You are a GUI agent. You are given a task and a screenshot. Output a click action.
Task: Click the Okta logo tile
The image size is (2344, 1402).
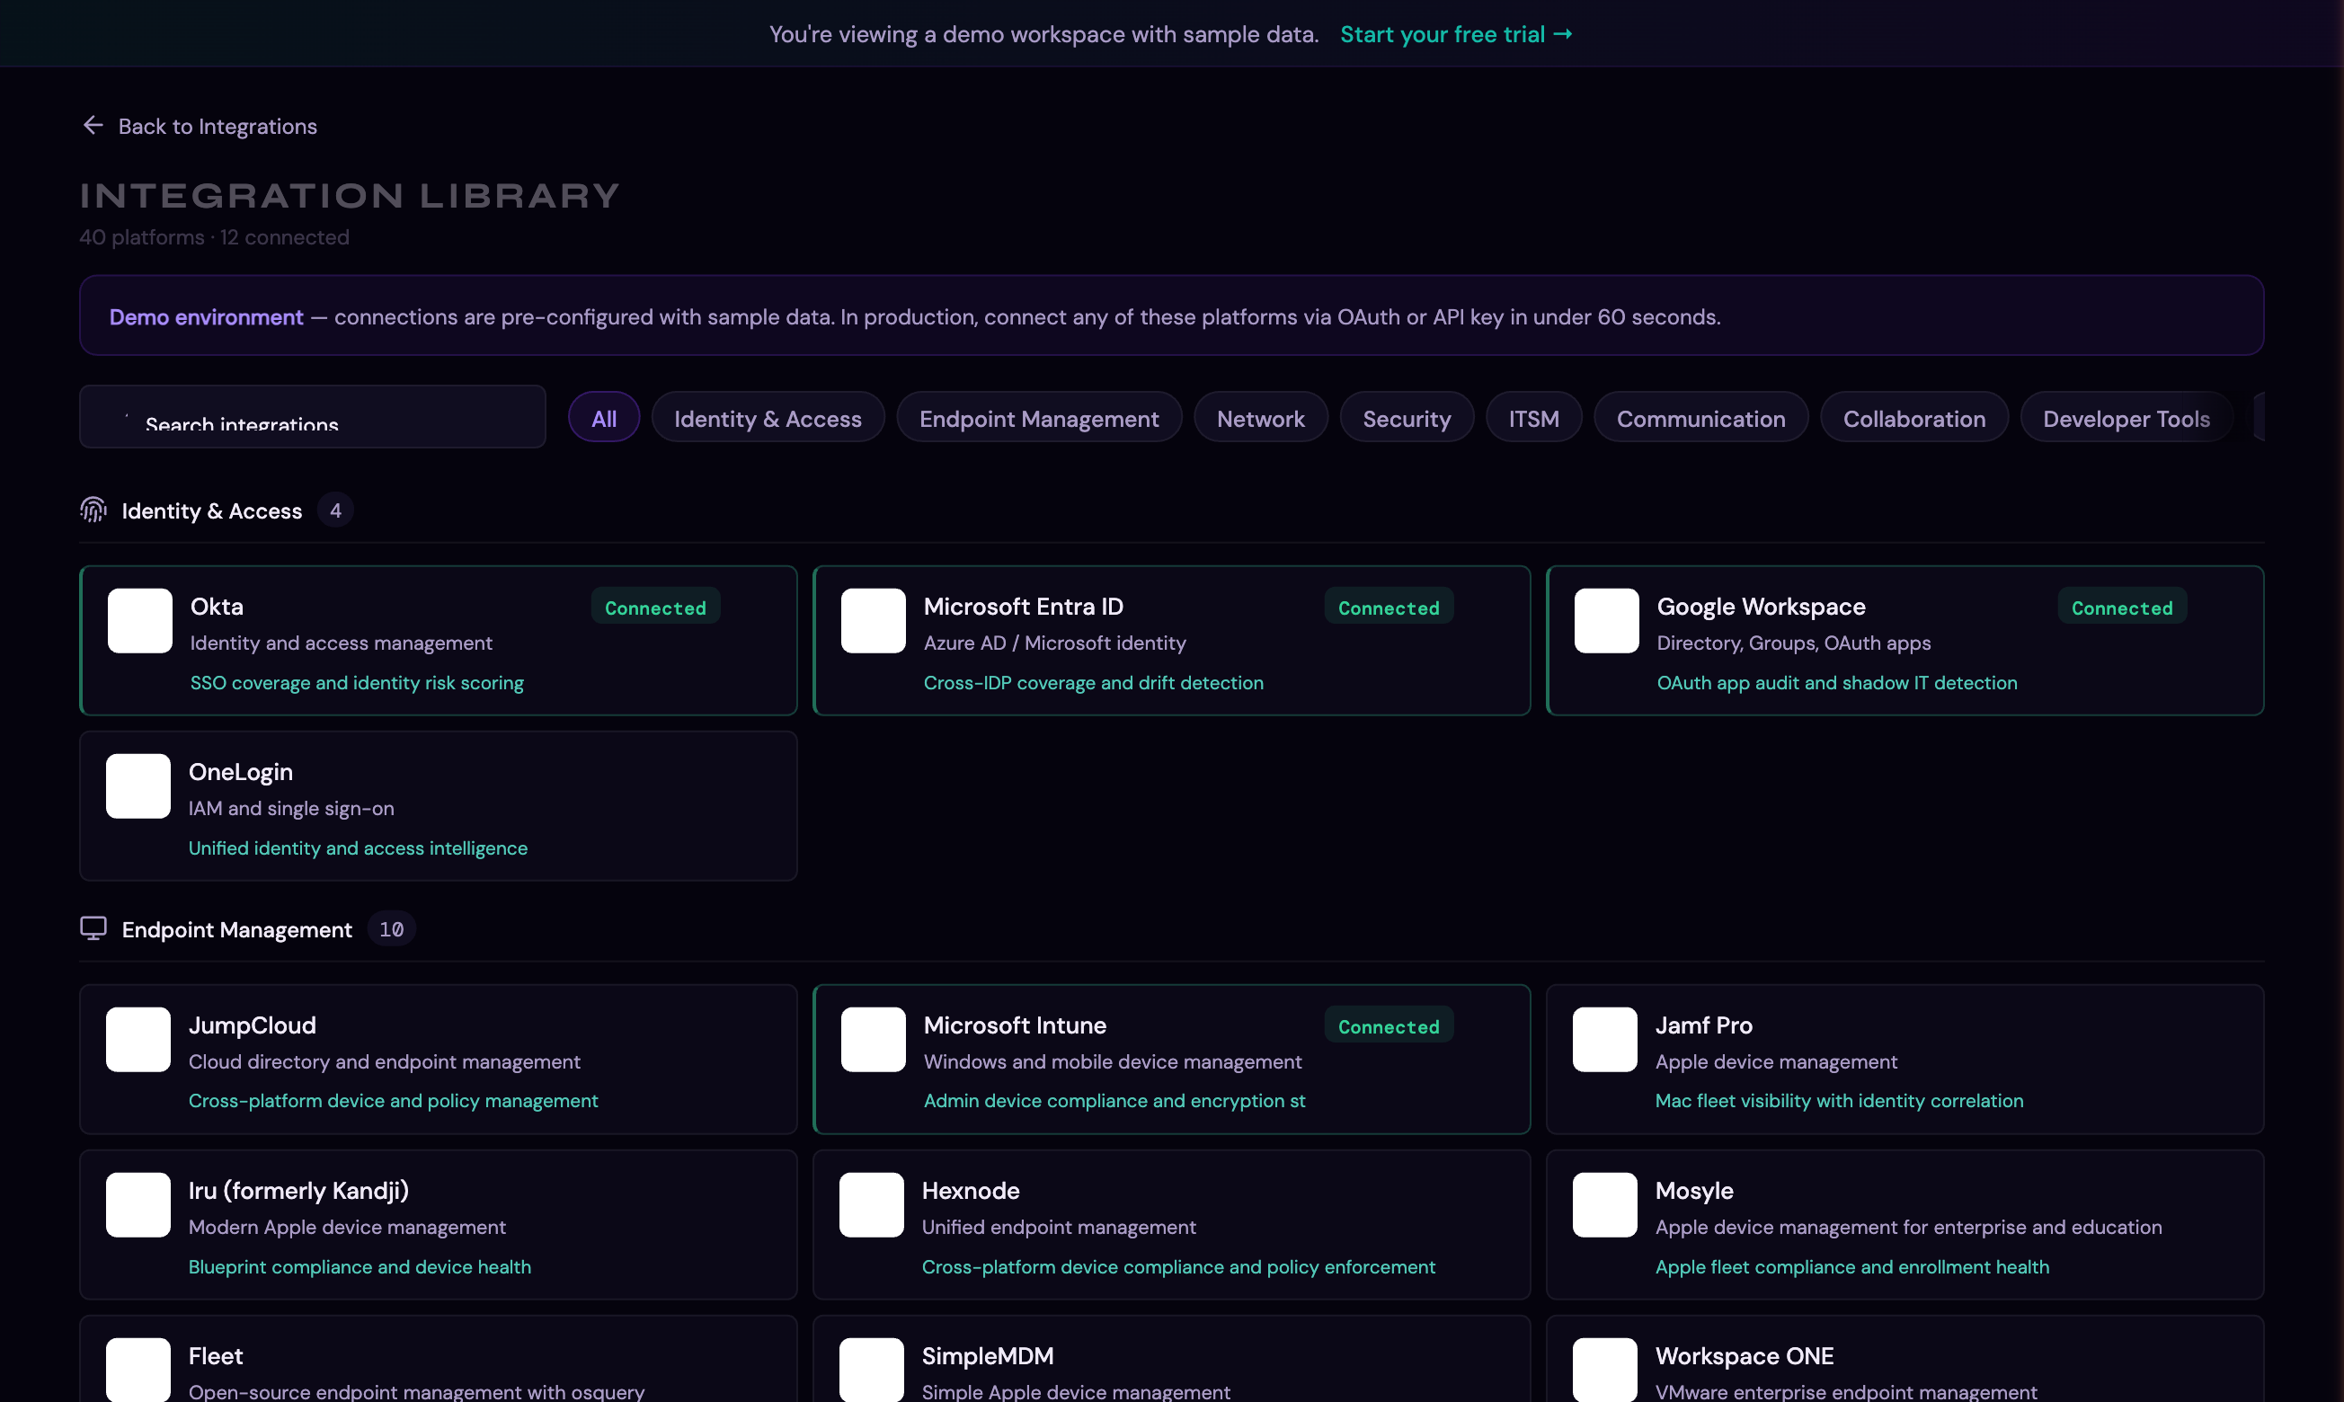tap(140, 621)
